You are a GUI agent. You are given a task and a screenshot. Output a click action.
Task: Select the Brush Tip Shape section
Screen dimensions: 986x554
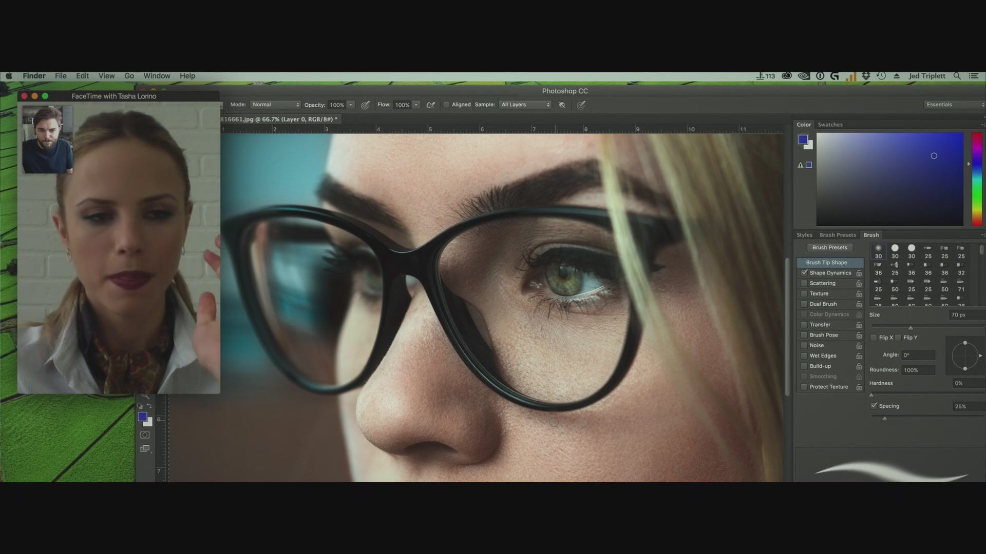[830, 263]
